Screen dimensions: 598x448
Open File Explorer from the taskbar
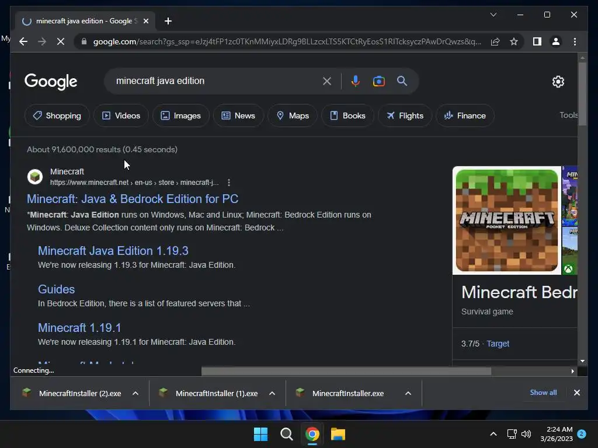click(338, 434)
